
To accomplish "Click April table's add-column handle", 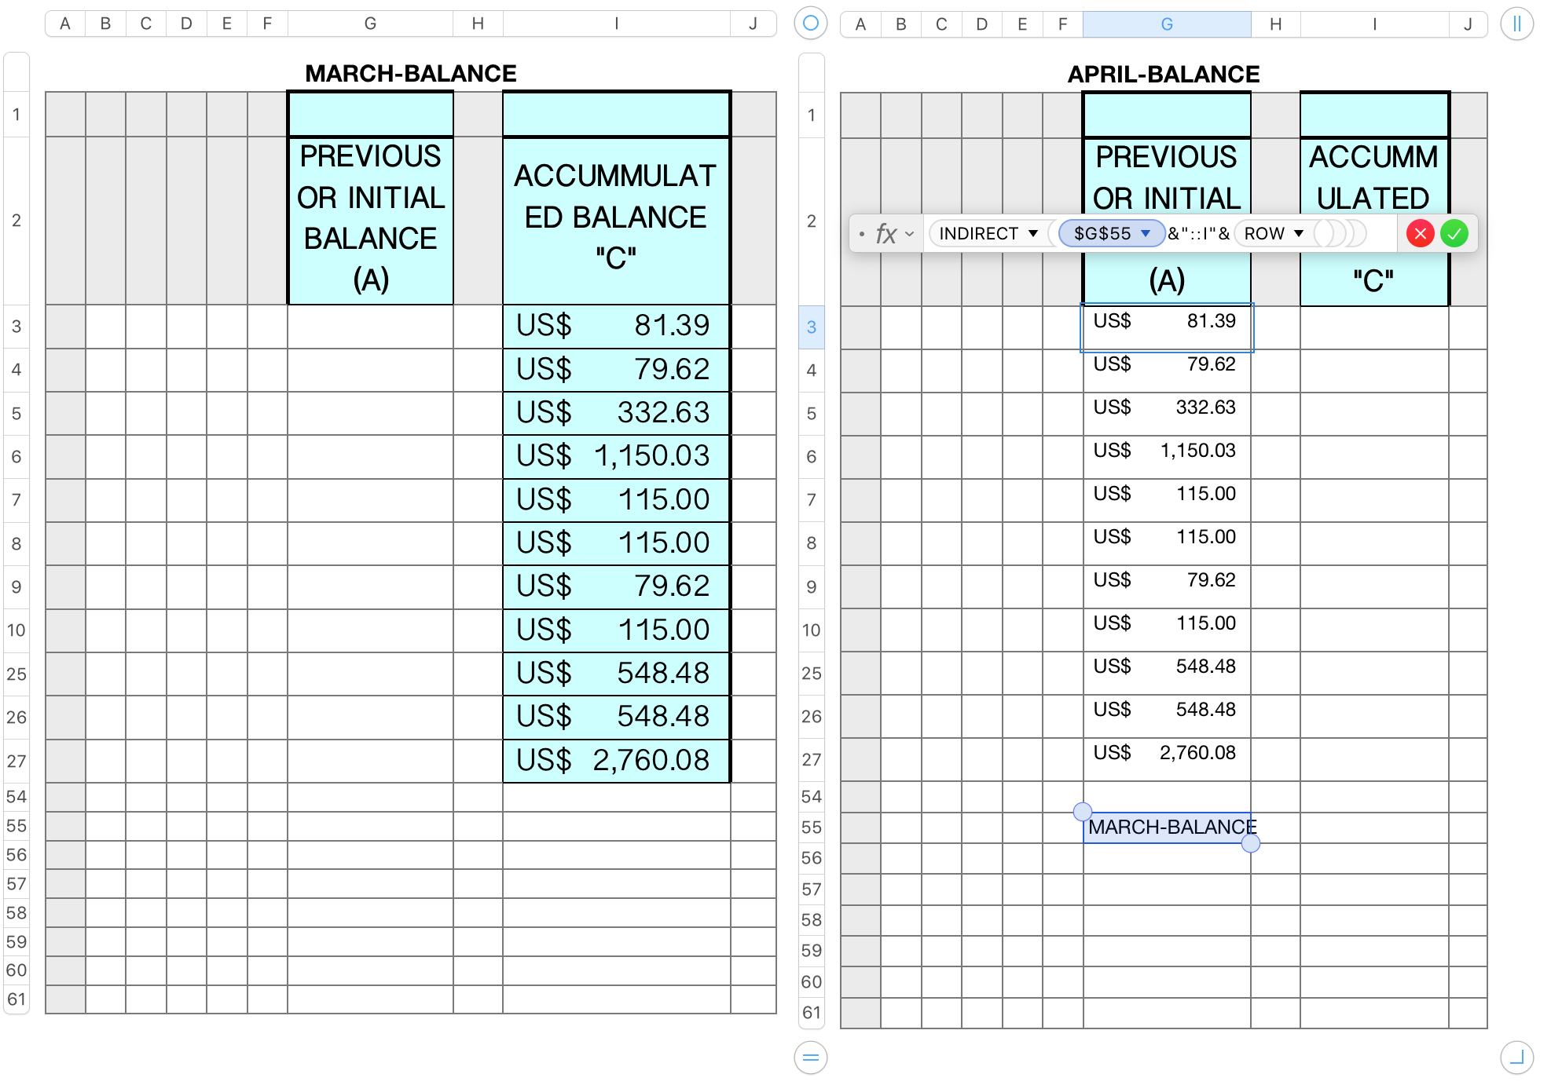I will tap(1516, 24).
